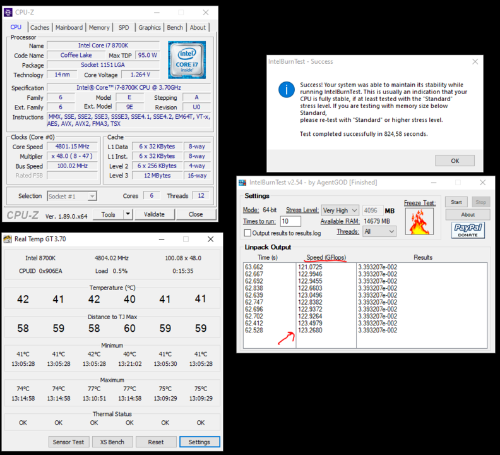
Task: Click the Max TDP 95.0 W value
Action: [x=147, y=55]
